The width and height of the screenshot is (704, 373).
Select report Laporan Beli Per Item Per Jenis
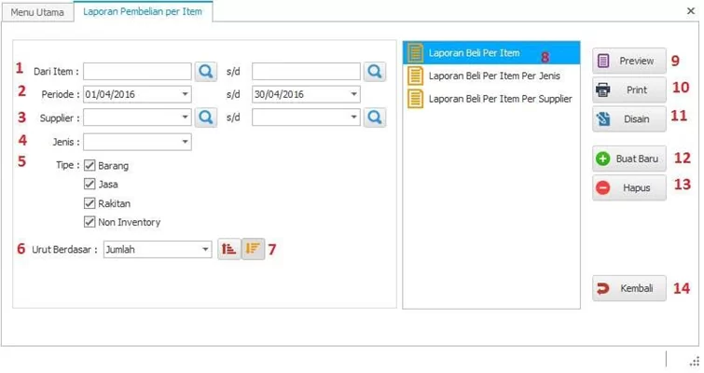coord(493,76)
